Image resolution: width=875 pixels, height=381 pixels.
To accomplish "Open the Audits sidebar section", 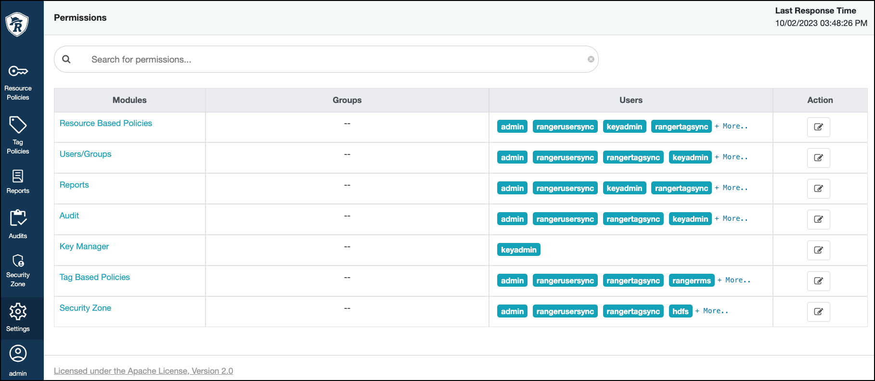I will coord(18,224).
